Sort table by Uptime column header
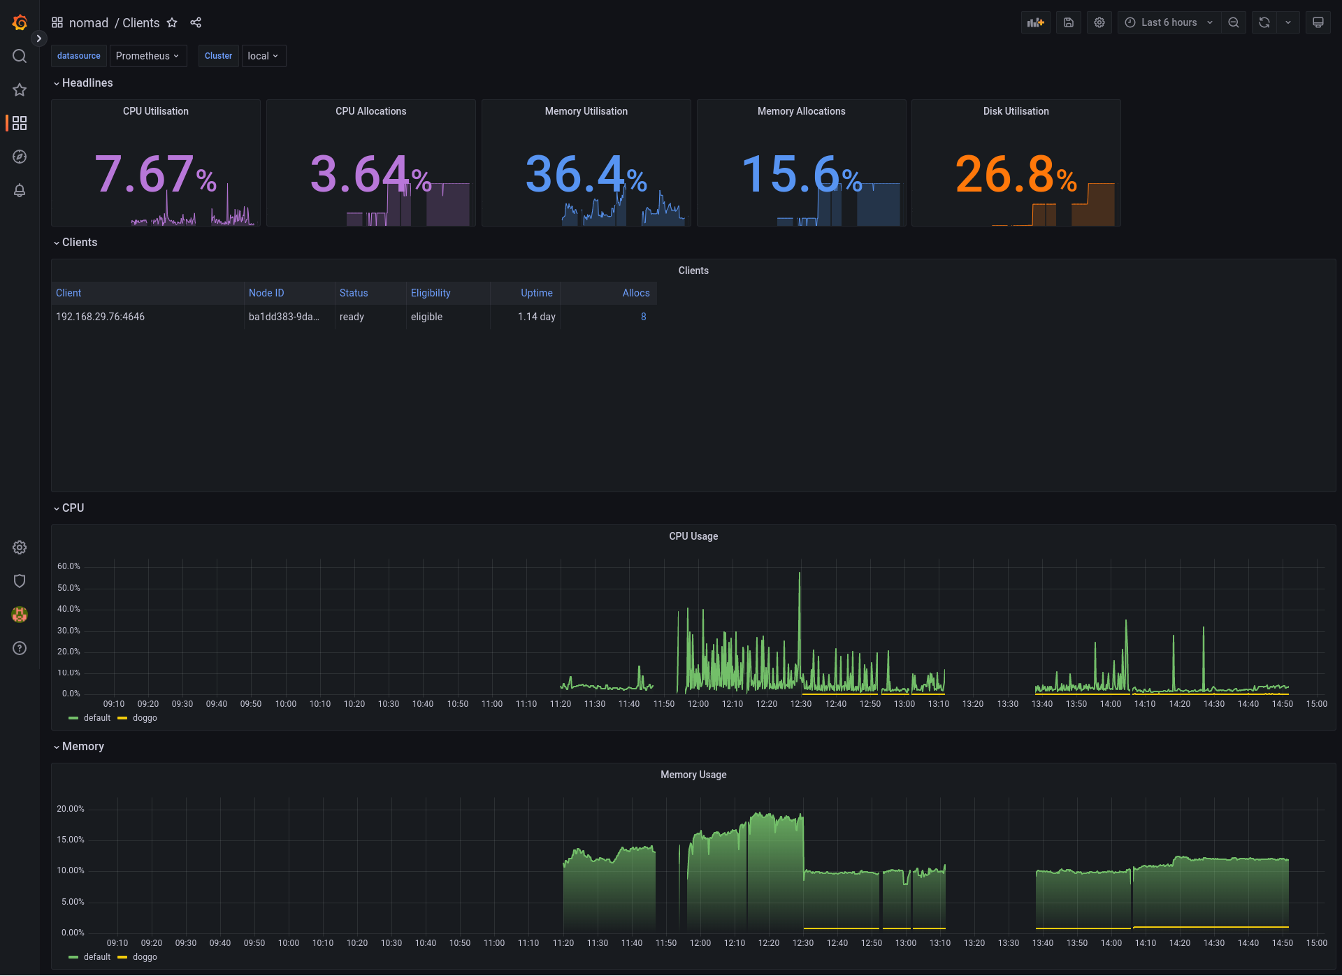The width and height of the screenshot is (1342, 976). pyautogui.click(x=536, y=293)
